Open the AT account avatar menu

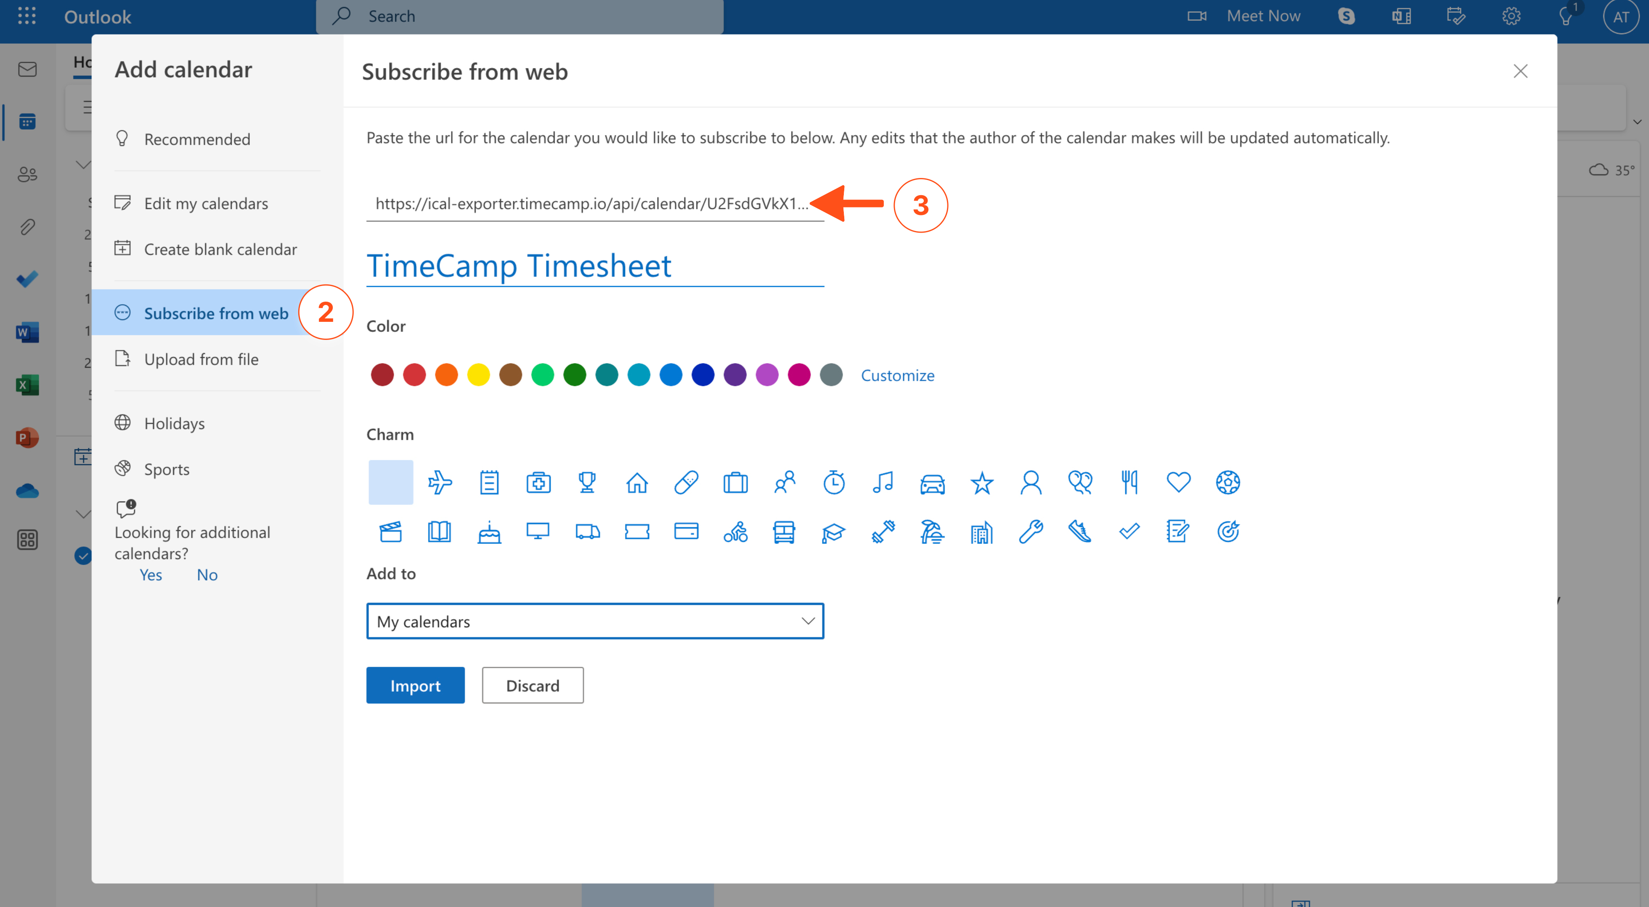click(1621, 17)
